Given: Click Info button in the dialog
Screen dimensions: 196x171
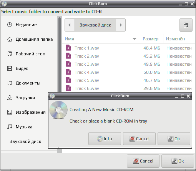Looking at the screenshot, I should [x=105, y=139].
